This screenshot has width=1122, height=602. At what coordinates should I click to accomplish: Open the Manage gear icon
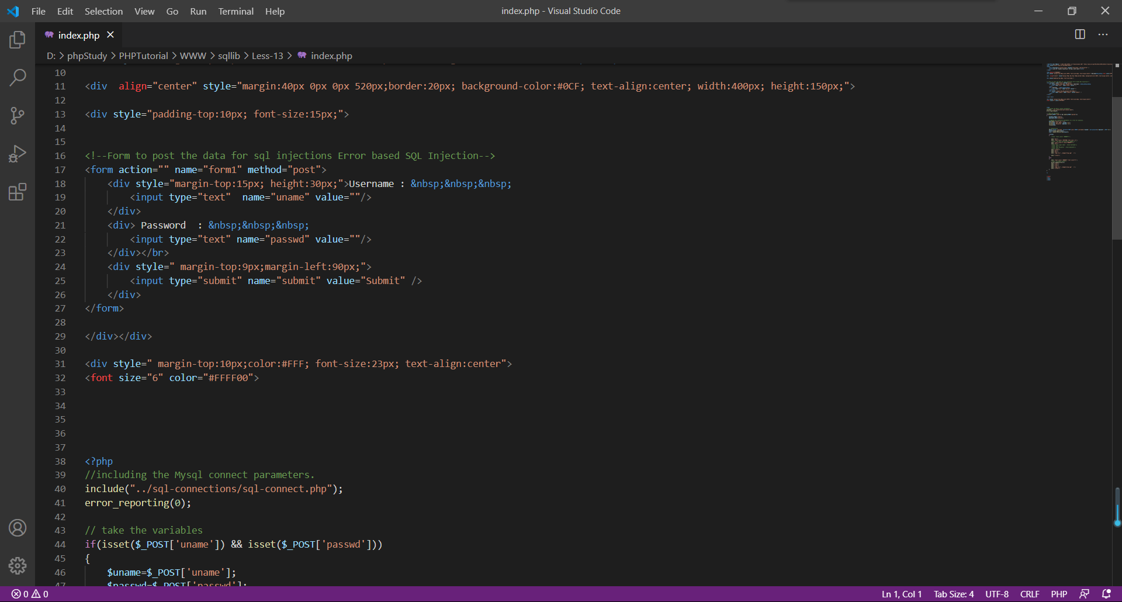click(18, 565)
